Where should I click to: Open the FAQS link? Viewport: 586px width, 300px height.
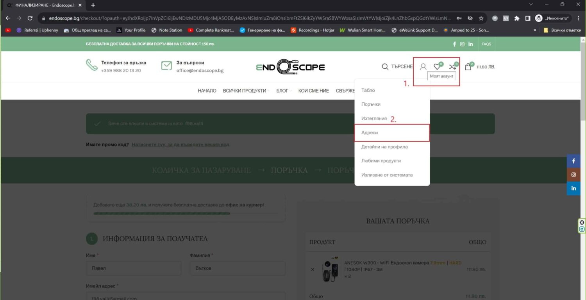click(486, 44)
